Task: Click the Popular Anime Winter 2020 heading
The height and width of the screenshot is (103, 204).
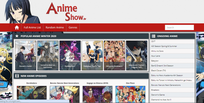Action: [38, 36]
